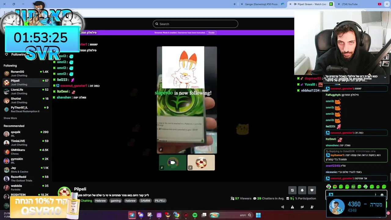Select Pilpeli in the Following list
Image resolution: width=391 pixels, height=220 pixels.
tap(26, 82)
